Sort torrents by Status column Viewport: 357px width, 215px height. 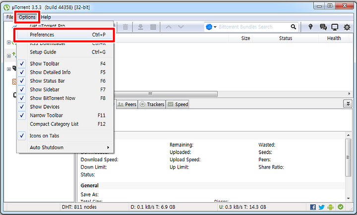(286, 39)
